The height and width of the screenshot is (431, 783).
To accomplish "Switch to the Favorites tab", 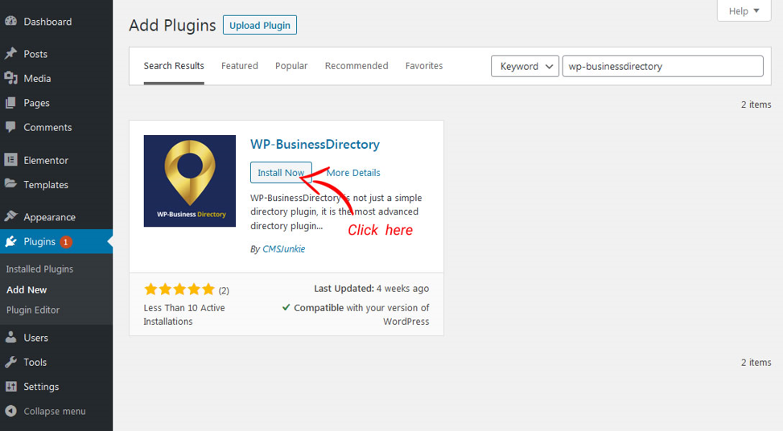I will coord(424,66).
